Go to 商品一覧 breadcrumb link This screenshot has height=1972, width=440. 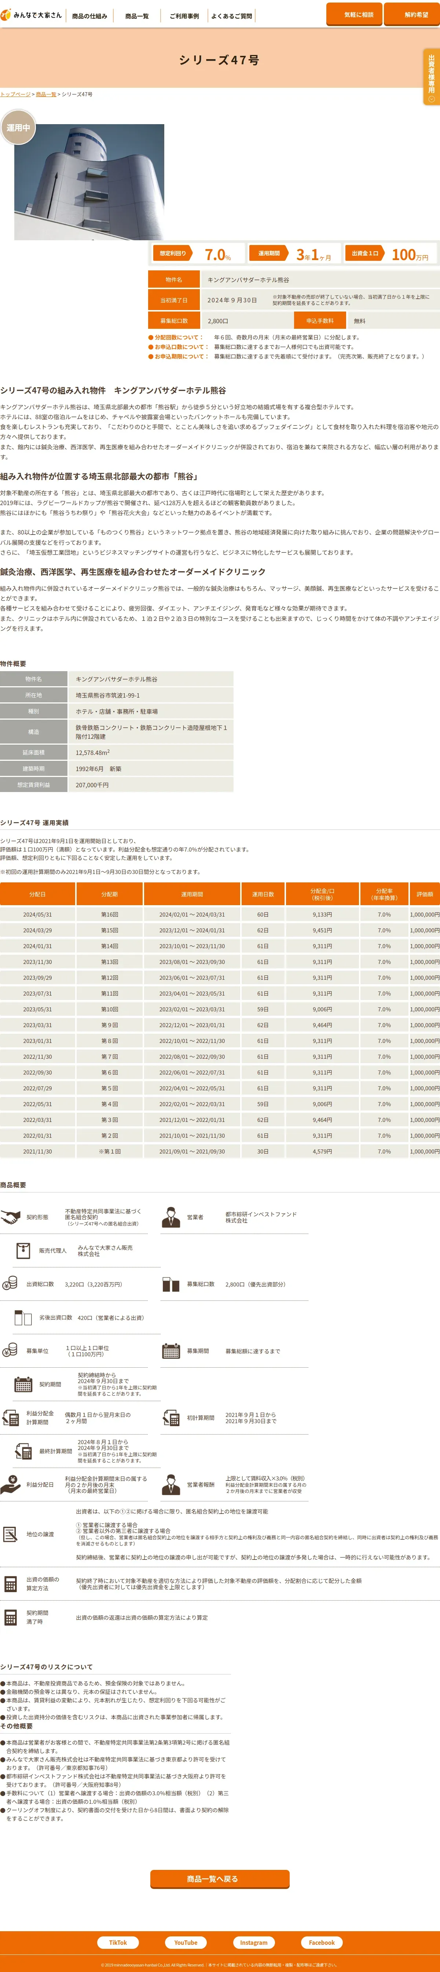tap(46, 94)
